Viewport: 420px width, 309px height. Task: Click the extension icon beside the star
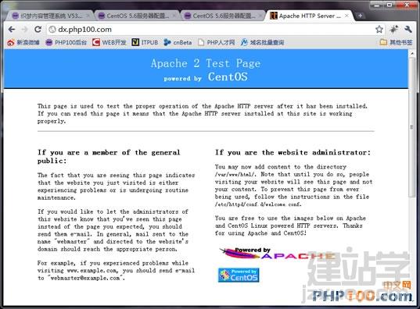point(393,29)
